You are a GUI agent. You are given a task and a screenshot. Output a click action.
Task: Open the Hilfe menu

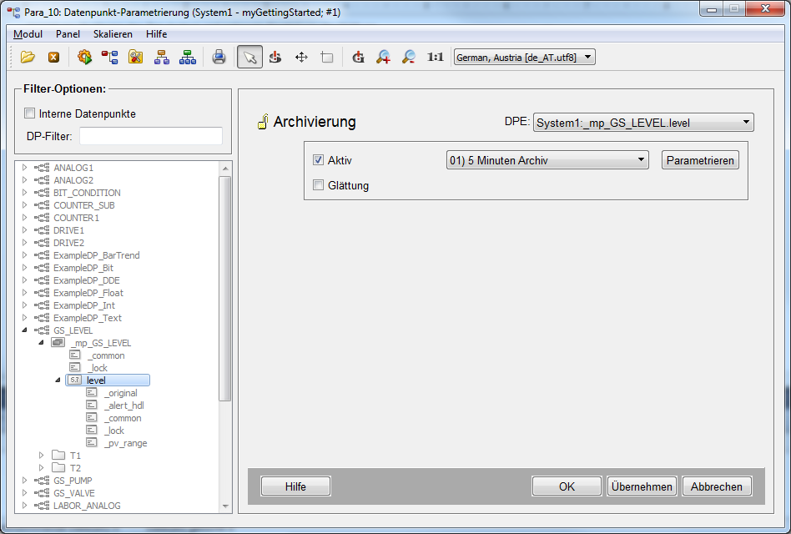156,33
